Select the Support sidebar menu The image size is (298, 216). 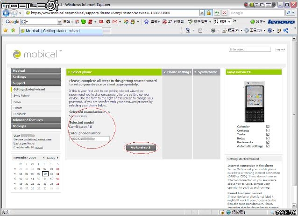pos(36,83)
